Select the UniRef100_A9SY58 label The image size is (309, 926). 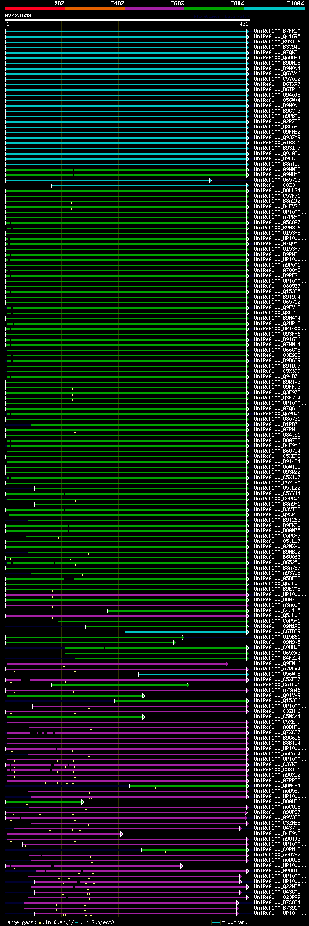278,573
